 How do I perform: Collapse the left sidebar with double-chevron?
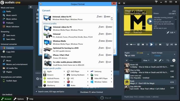[x=31, y=7]
